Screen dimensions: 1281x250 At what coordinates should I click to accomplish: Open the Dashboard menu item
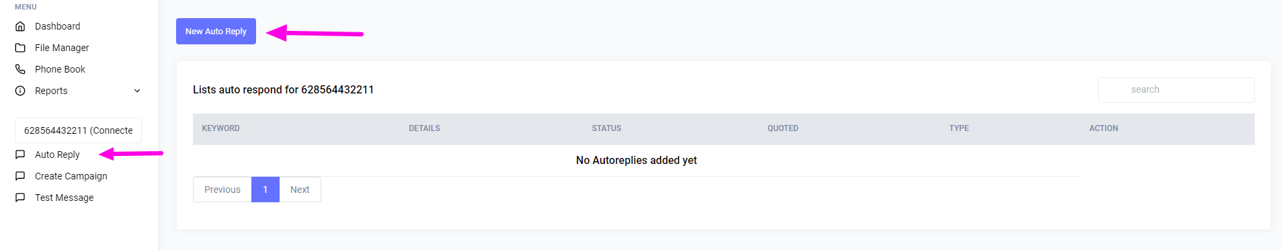57,26
